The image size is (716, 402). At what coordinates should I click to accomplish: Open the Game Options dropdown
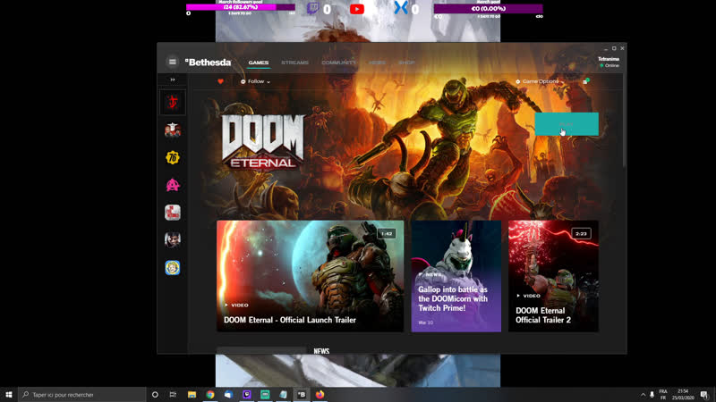[540, 81]
